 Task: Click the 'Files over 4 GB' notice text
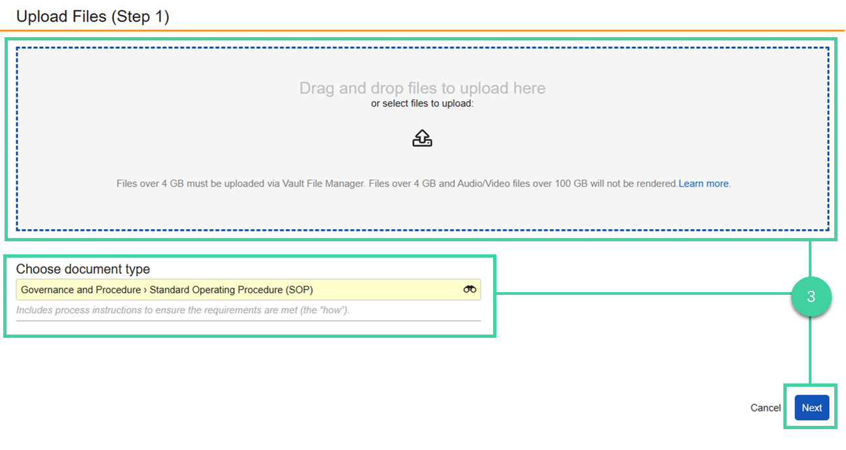point(397,184)
